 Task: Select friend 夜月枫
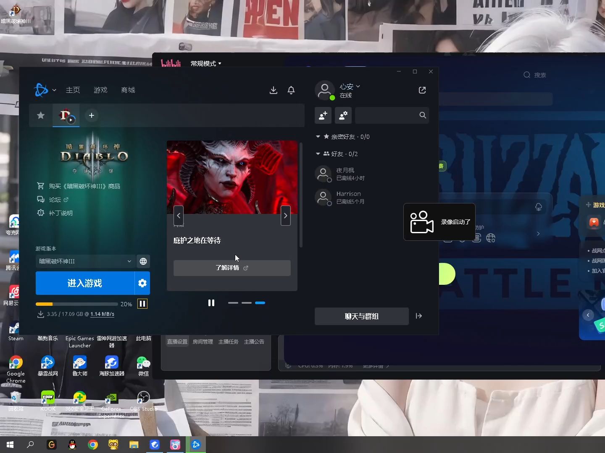(x=372, y=174)
